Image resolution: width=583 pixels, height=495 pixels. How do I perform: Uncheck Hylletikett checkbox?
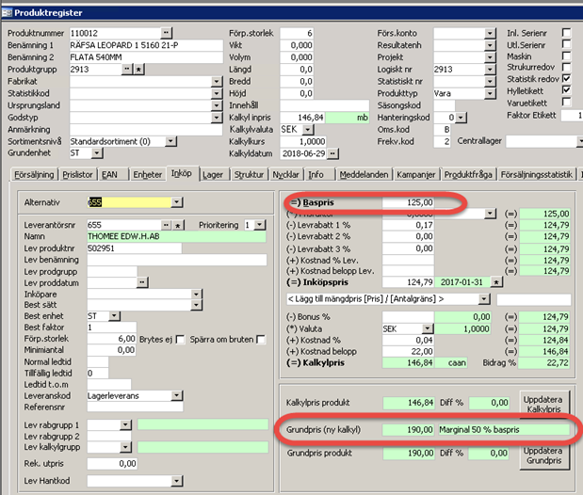pos(566,90)
